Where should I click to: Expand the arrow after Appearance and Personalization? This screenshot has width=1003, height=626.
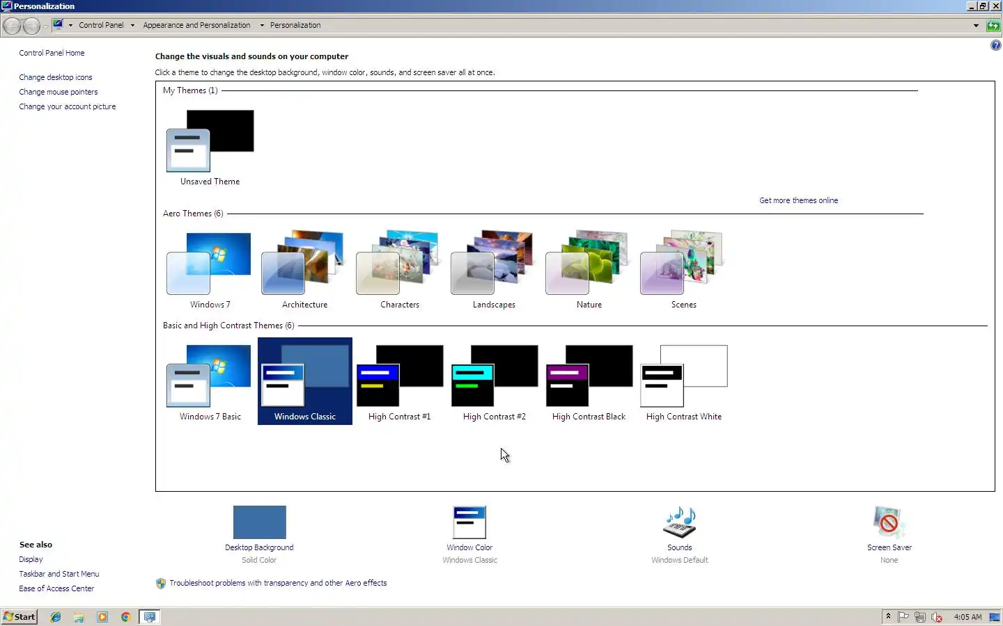click(262, 25)
